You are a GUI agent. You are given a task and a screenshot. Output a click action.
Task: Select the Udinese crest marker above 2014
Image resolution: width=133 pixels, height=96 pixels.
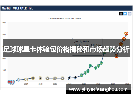[x=26, y=80]
